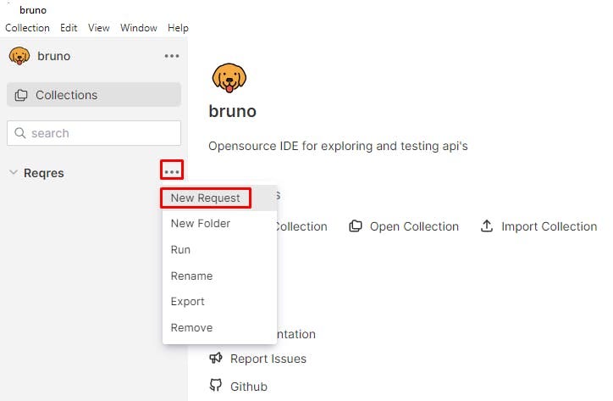Click the Import Collection upload icon
Image resolution: width=613 pixels, height=401 pixels.
click(x=487, y=226)
